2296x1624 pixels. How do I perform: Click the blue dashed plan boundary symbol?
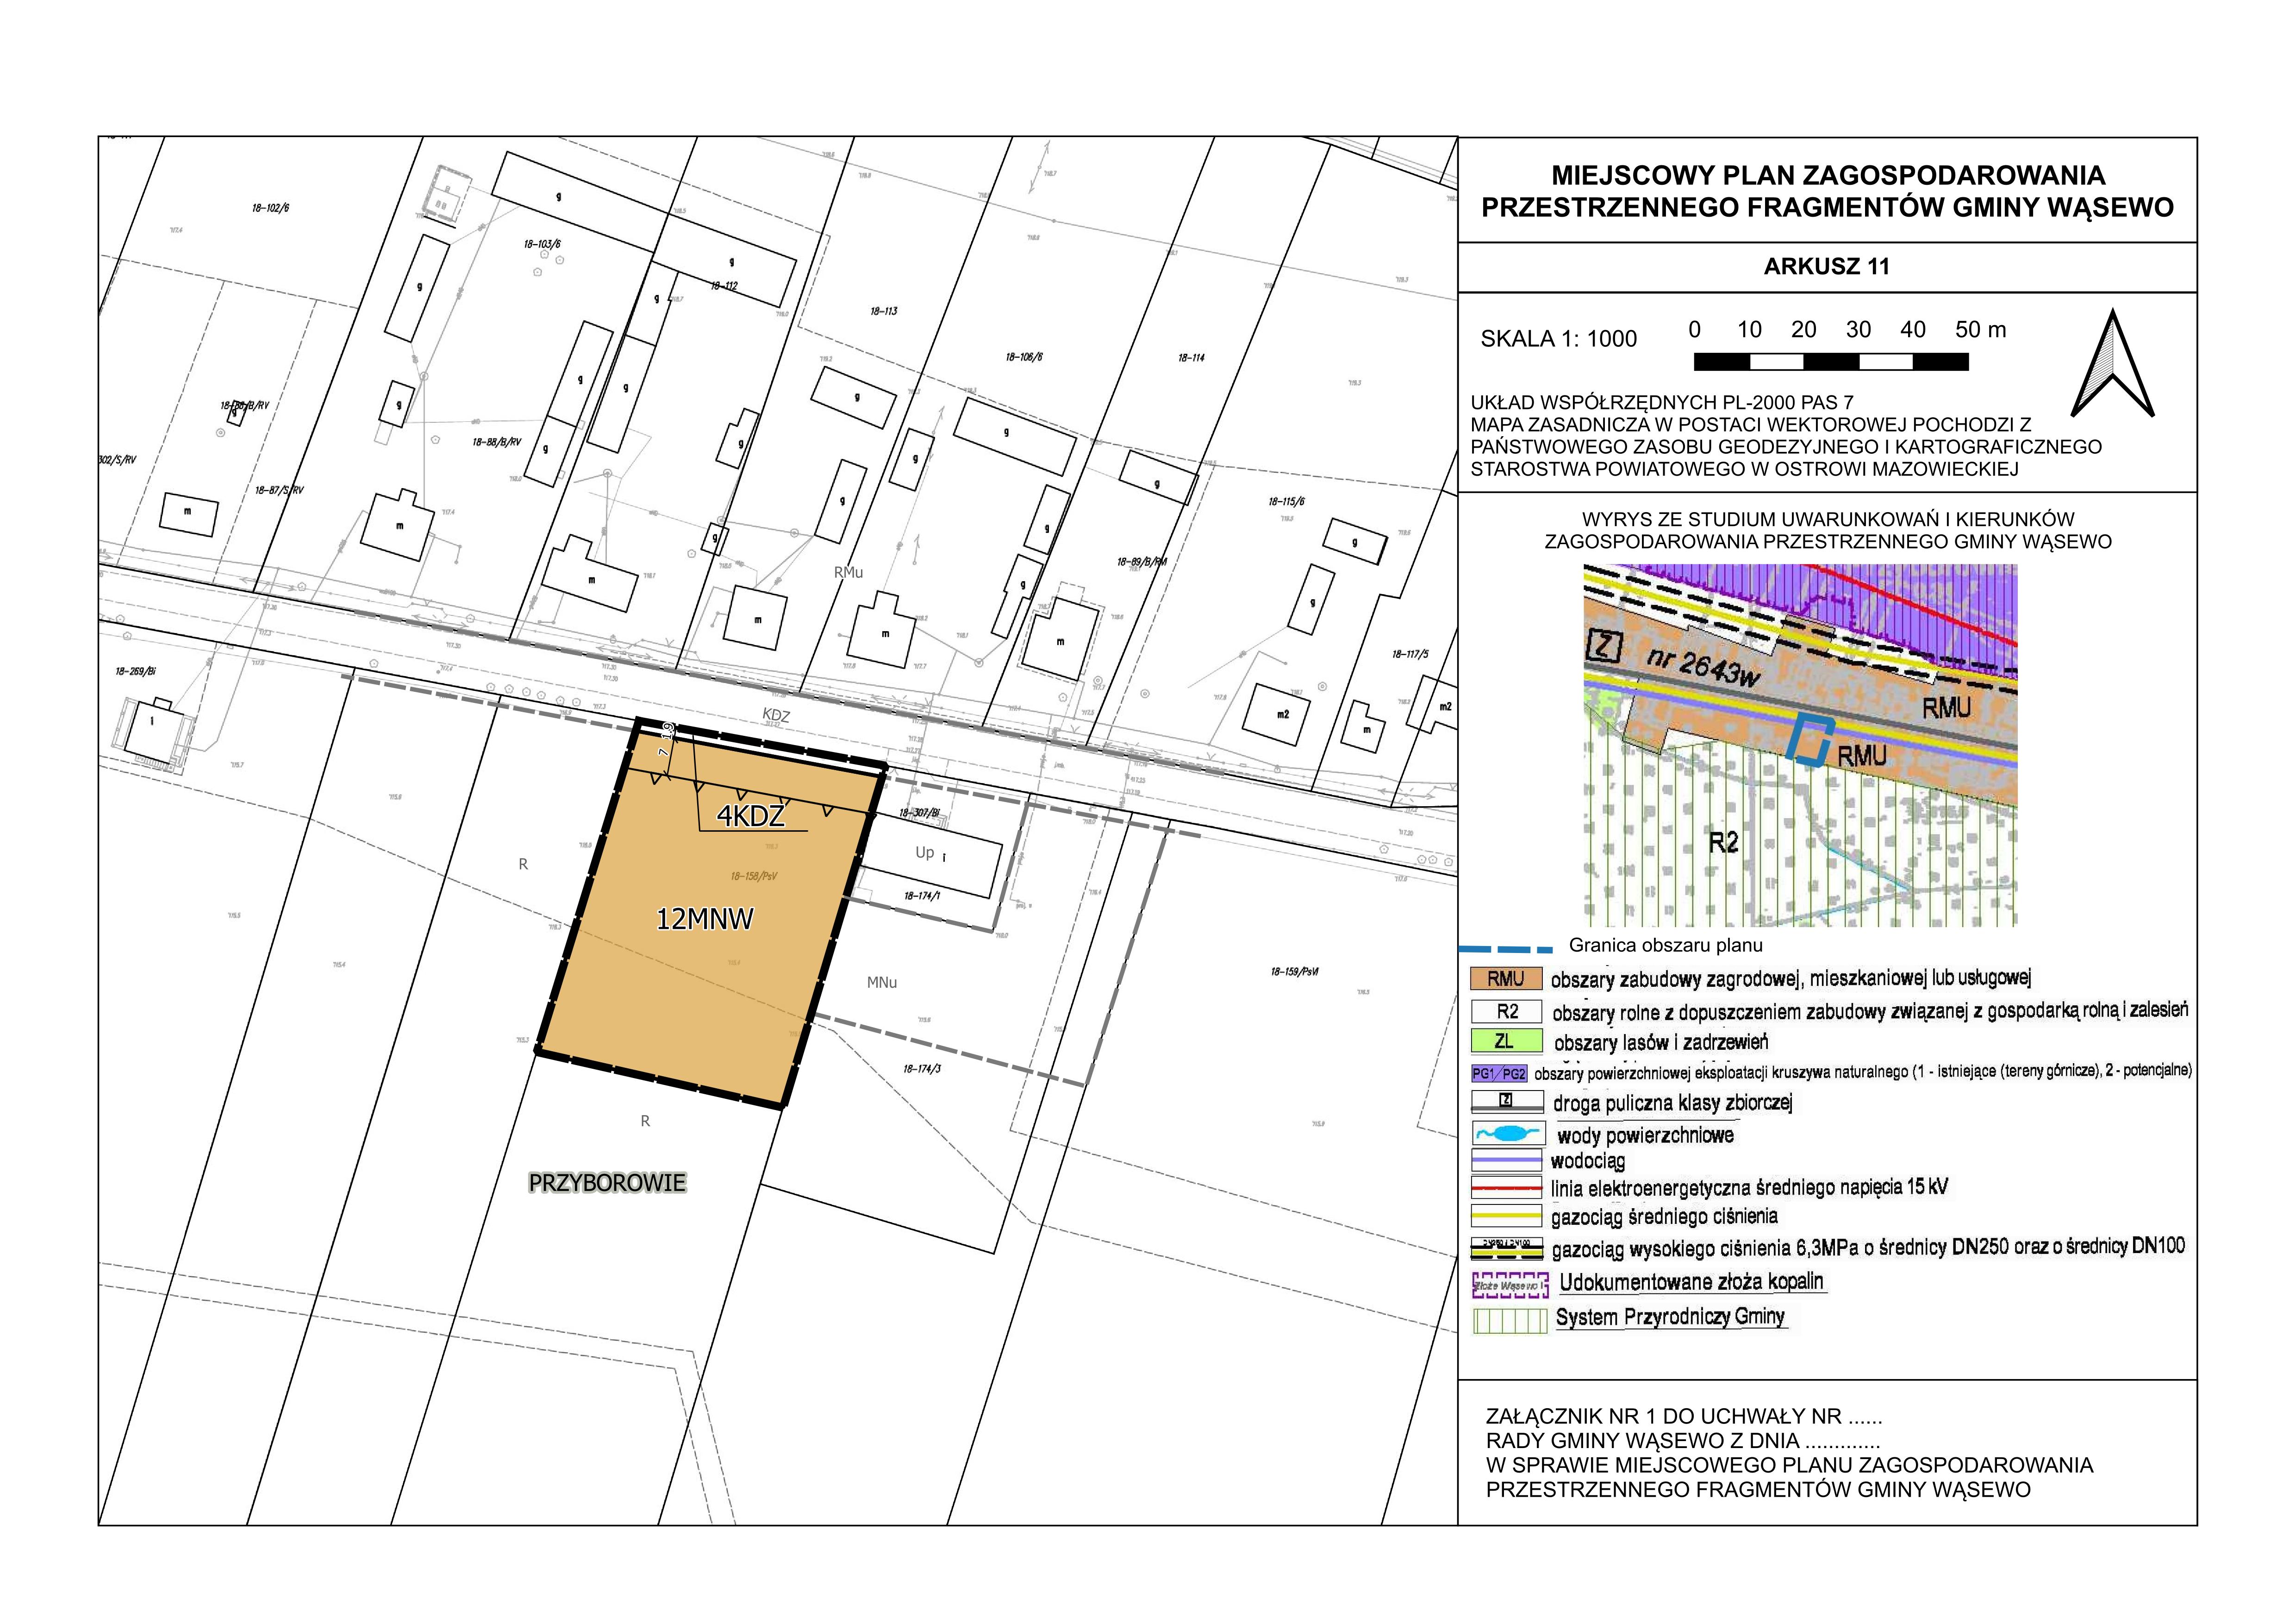tap(1506, 947)
